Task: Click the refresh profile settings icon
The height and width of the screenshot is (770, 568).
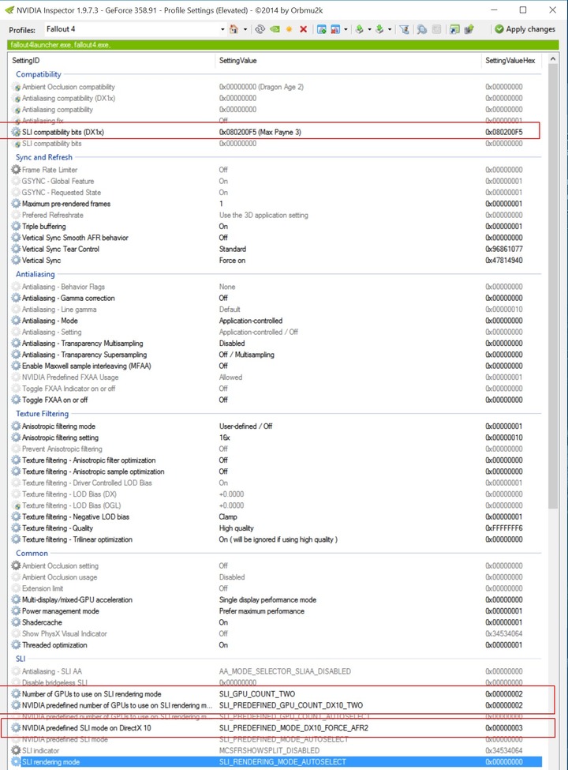Action: pos(260,29)
